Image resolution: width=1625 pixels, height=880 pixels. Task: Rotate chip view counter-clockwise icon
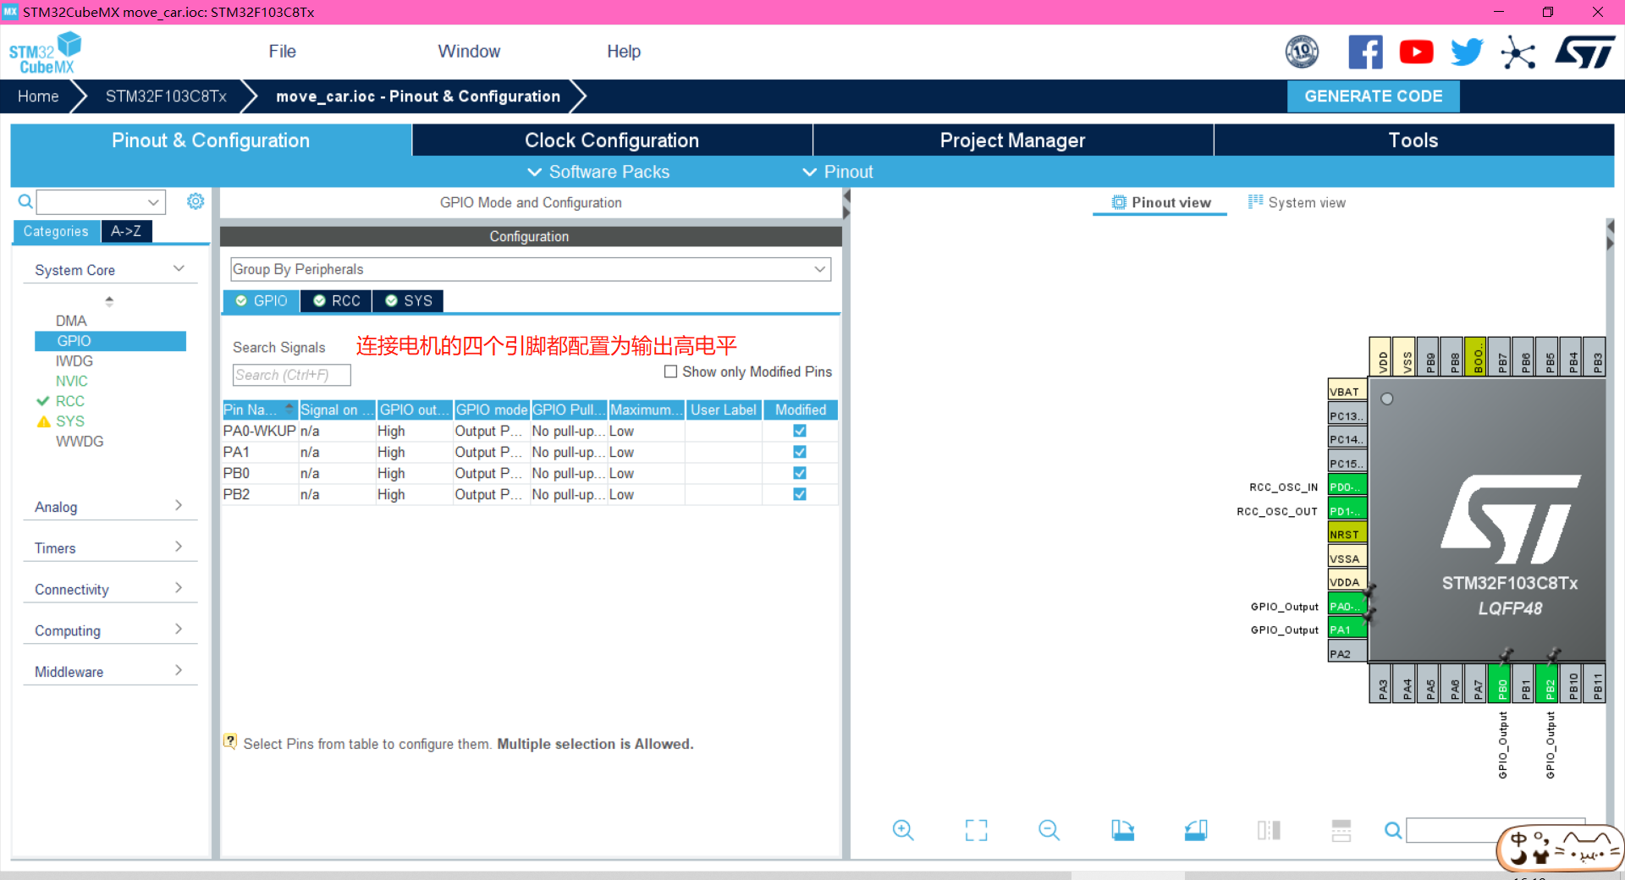pyautogui.click(x=1196, y=830)
